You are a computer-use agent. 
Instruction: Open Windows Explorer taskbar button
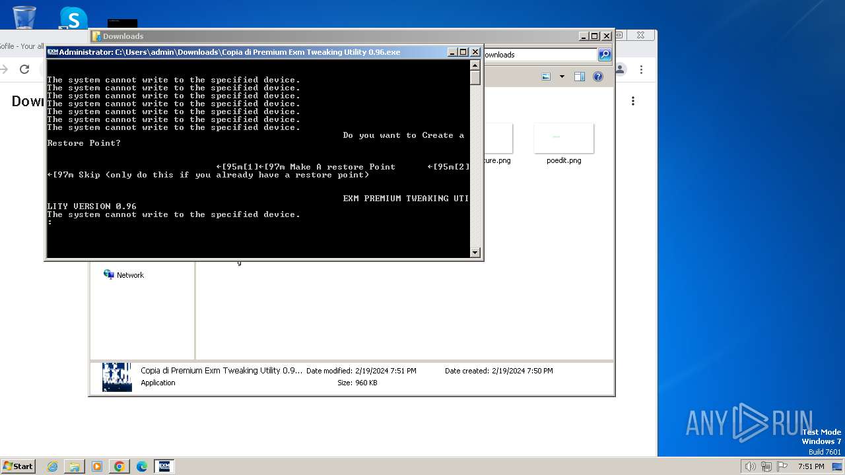[75, 466]
